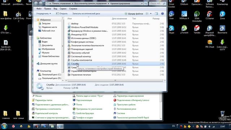Click the help question mark icon
The image size is (231, 130).
point(162,14)
